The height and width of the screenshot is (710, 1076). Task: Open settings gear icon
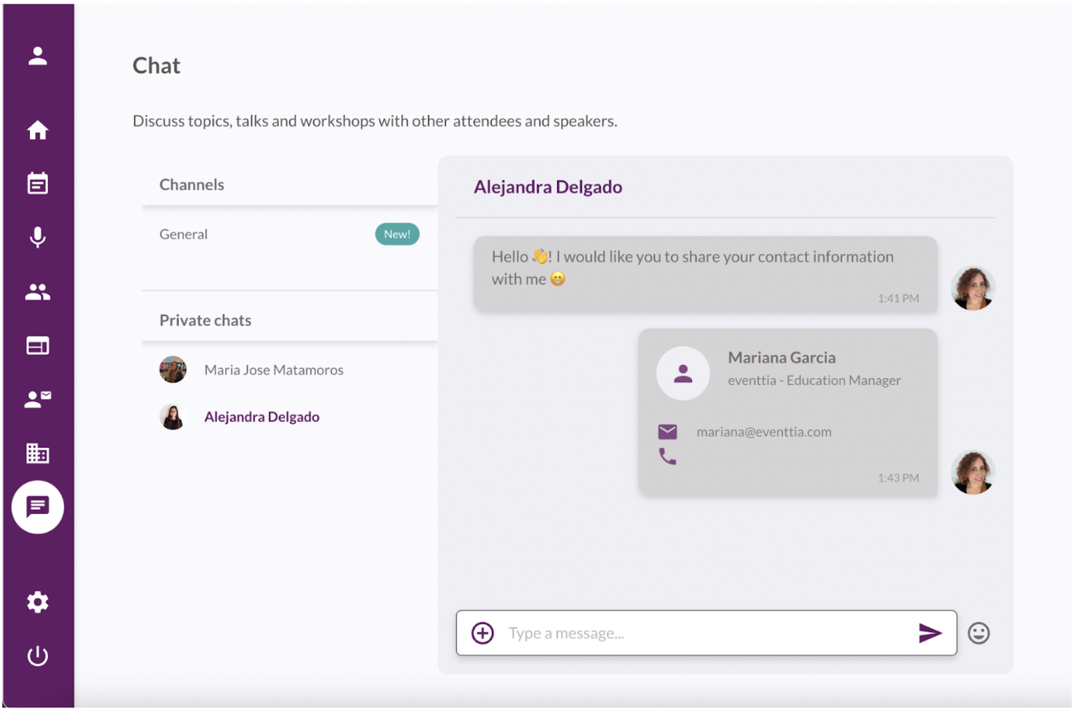tap(37, 602)
